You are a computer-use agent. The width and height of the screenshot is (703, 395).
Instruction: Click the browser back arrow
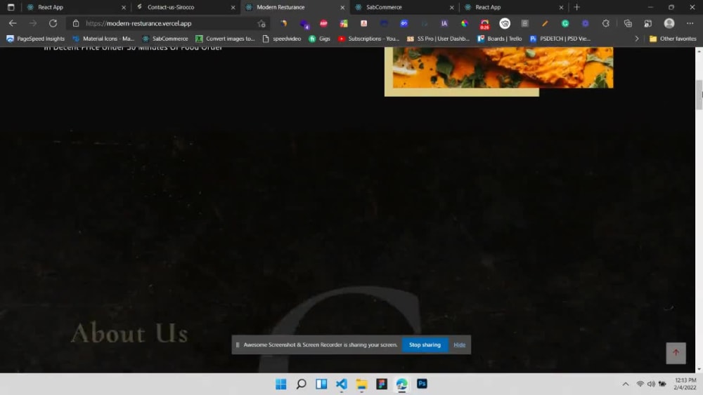(13, 23)
